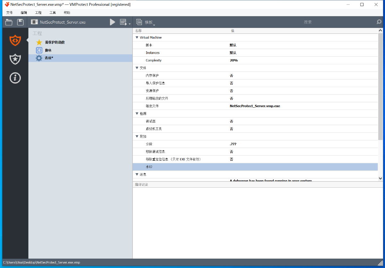Click the 分段 value .???

click(x=233, y=144)
